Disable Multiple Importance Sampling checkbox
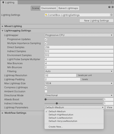The width and height of the screenshot is (114, 134). (46, 43)
